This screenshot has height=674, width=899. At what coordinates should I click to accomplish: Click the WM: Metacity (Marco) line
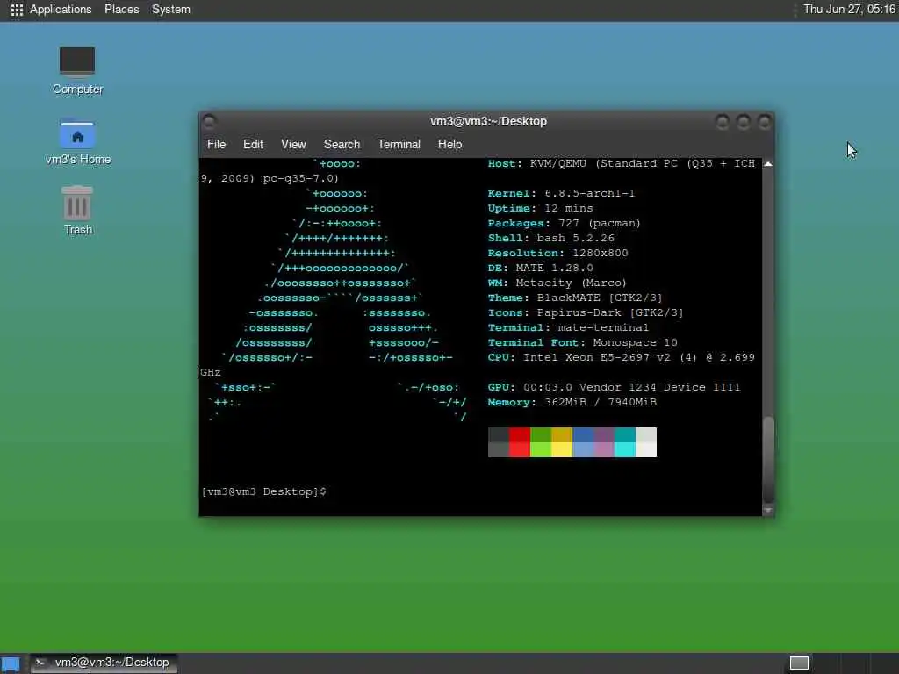click(x=557, y=283)
